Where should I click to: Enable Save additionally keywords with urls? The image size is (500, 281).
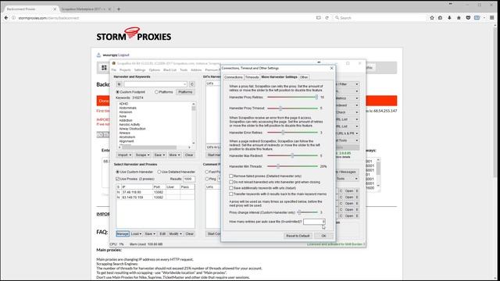click(x=231, y=188)
